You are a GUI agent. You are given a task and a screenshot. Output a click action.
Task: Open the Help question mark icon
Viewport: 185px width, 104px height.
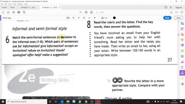166,7
